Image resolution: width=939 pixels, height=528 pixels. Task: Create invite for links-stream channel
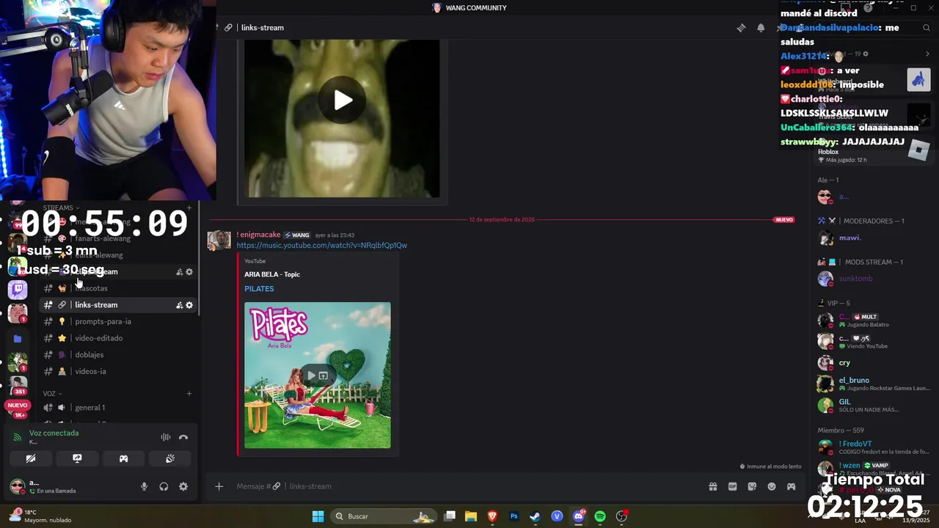coord(179,305)
